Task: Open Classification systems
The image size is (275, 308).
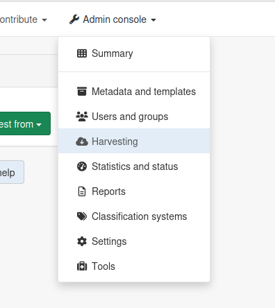Action: click(x=134, y=216)
